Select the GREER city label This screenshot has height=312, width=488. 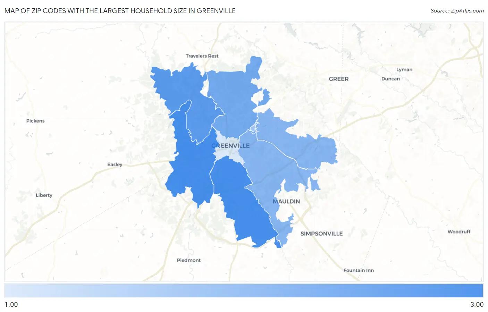(x=339, y=79)
